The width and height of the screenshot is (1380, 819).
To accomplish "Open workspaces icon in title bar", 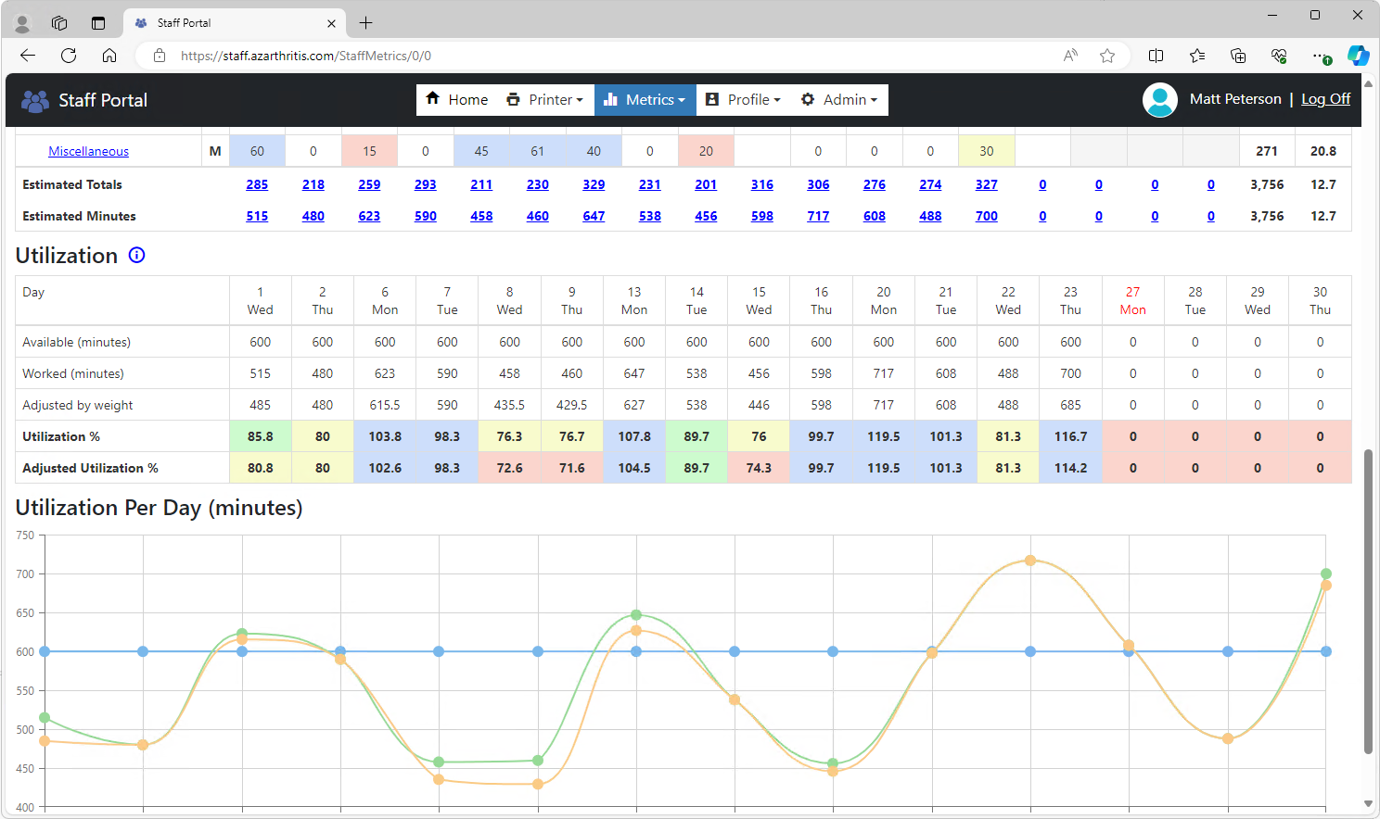I will point(59,23).
